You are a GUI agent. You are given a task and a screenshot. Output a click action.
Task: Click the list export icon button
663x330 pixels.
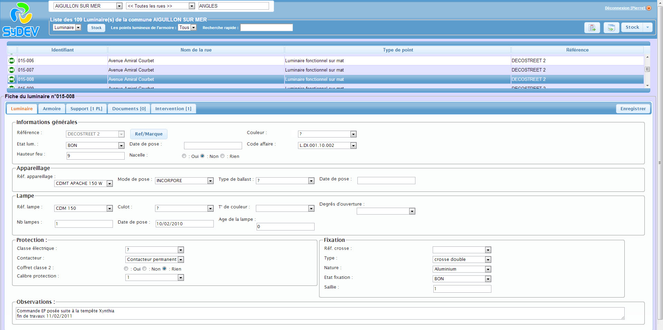click(592, 28)
